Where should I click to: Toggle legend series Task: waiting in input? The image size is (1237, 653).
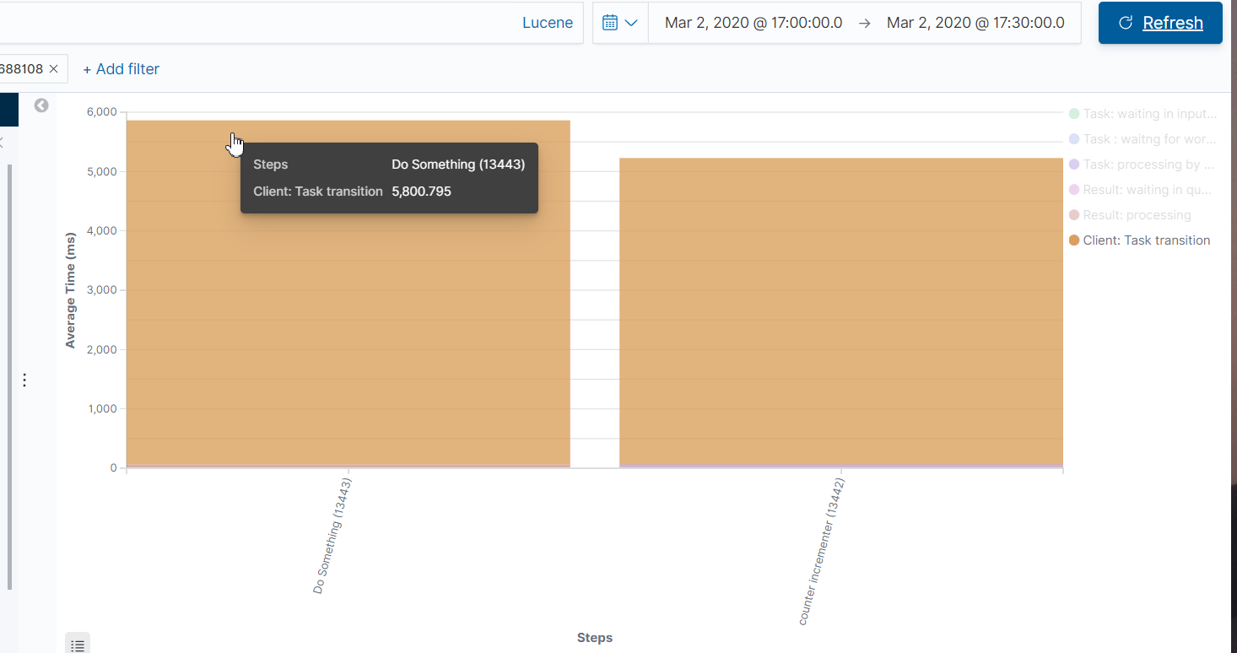click(x=1150, y=113)
